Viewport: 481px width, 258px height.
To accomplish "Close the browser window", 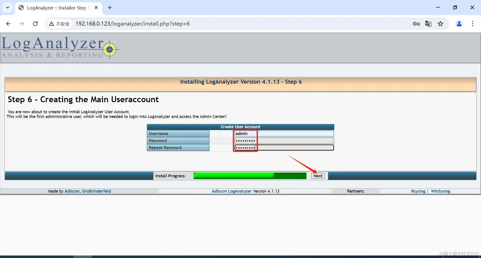I will coord(472,8).
